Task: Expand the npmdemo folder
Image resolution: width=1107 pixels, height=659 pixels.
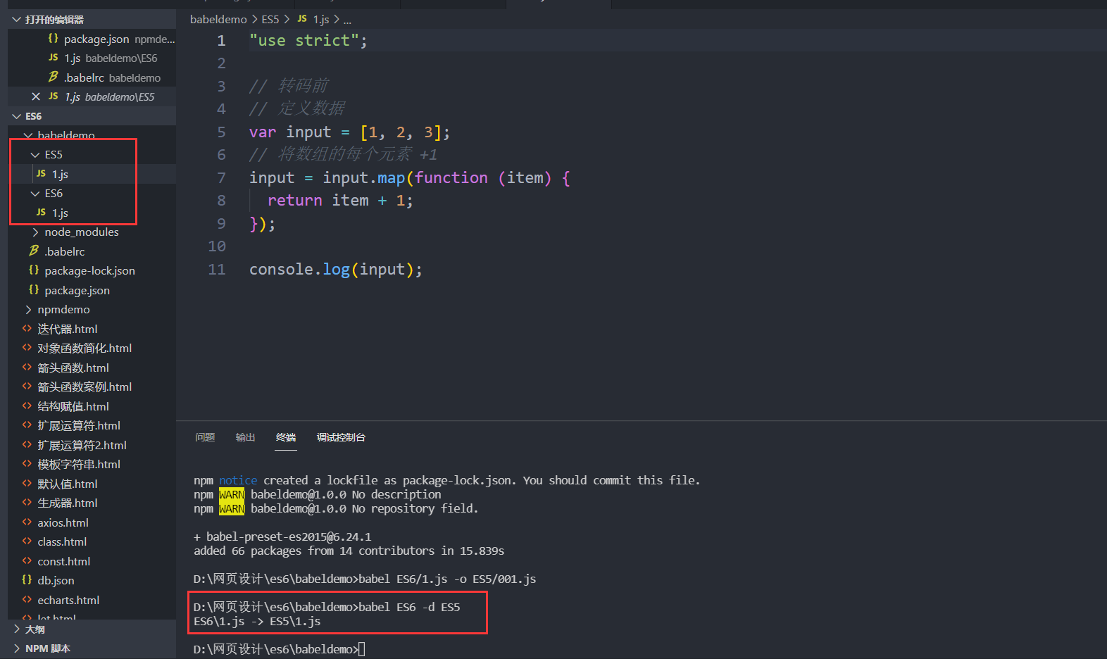Action: point(28,309)
